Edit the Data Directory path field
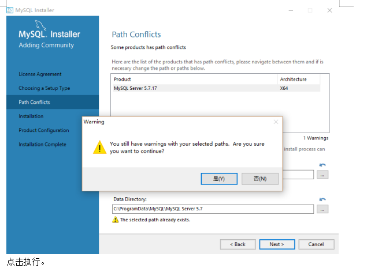 click(213, 209)
